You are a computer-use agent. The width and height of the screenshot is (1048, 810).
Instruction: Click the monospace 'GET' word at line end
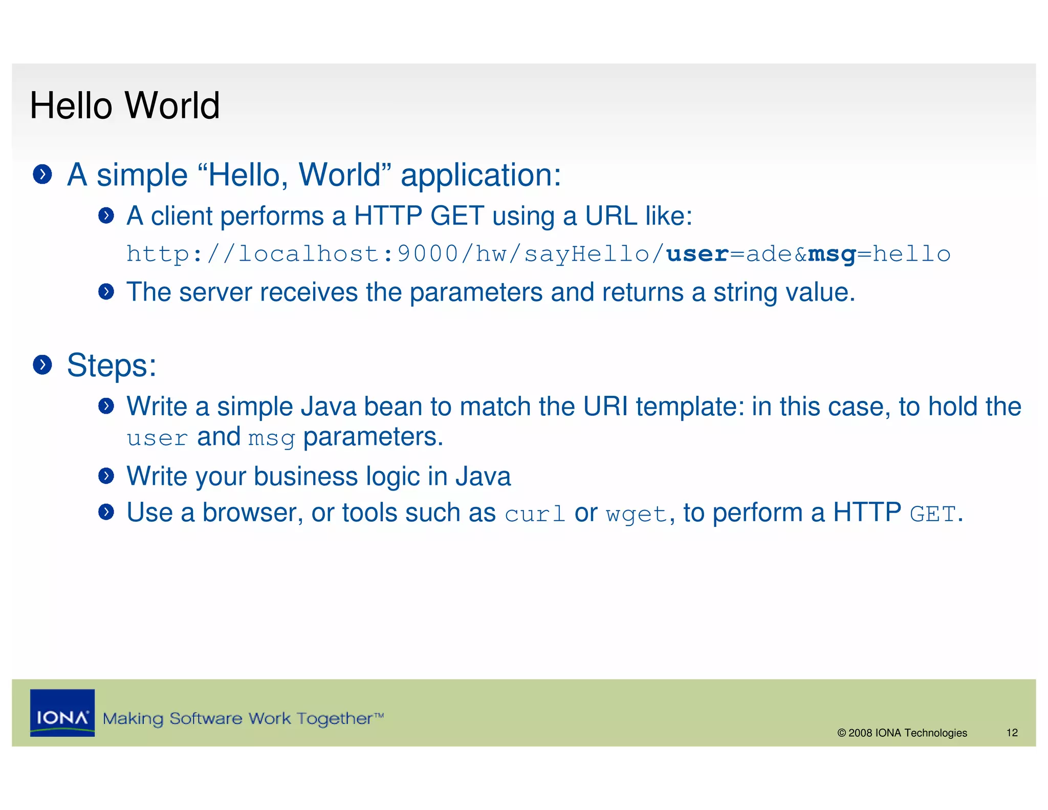tap(932, 514)
